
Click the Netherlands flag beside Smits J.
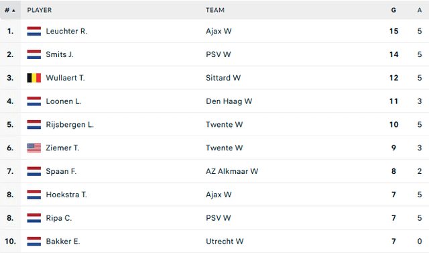tap(34, 54)
